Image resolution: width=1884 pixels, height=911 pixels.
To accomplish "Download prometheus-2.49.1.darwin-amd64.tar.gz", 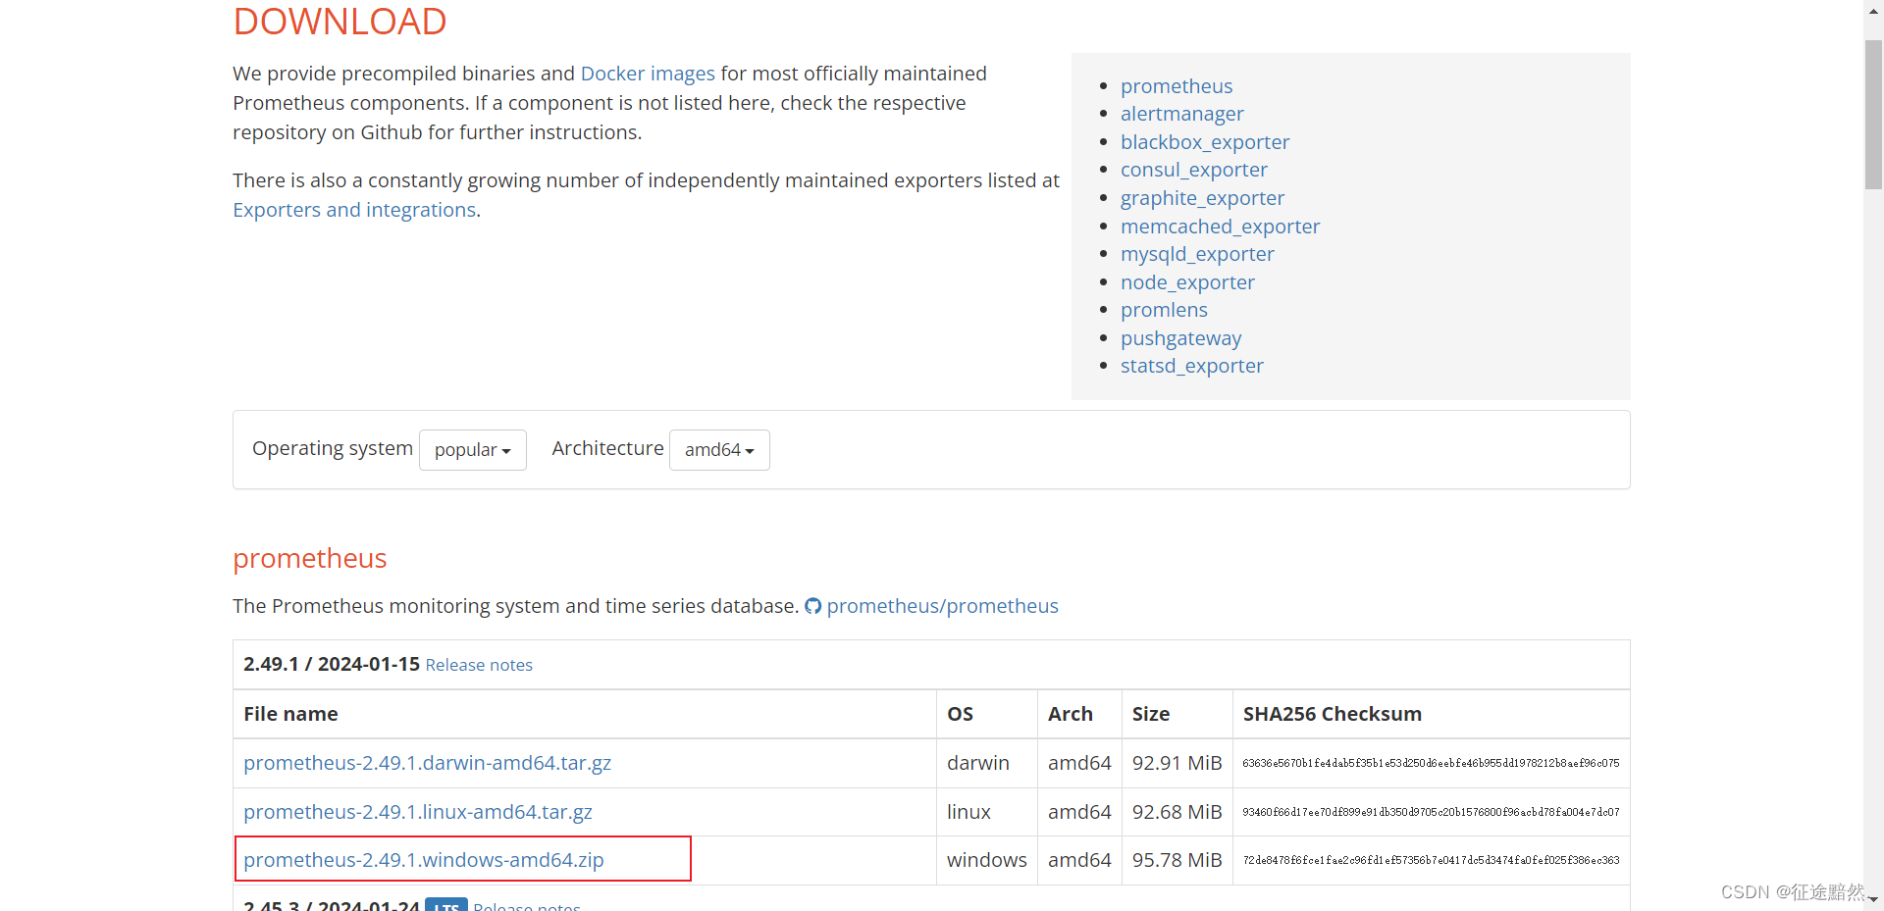I will [427, 763].
